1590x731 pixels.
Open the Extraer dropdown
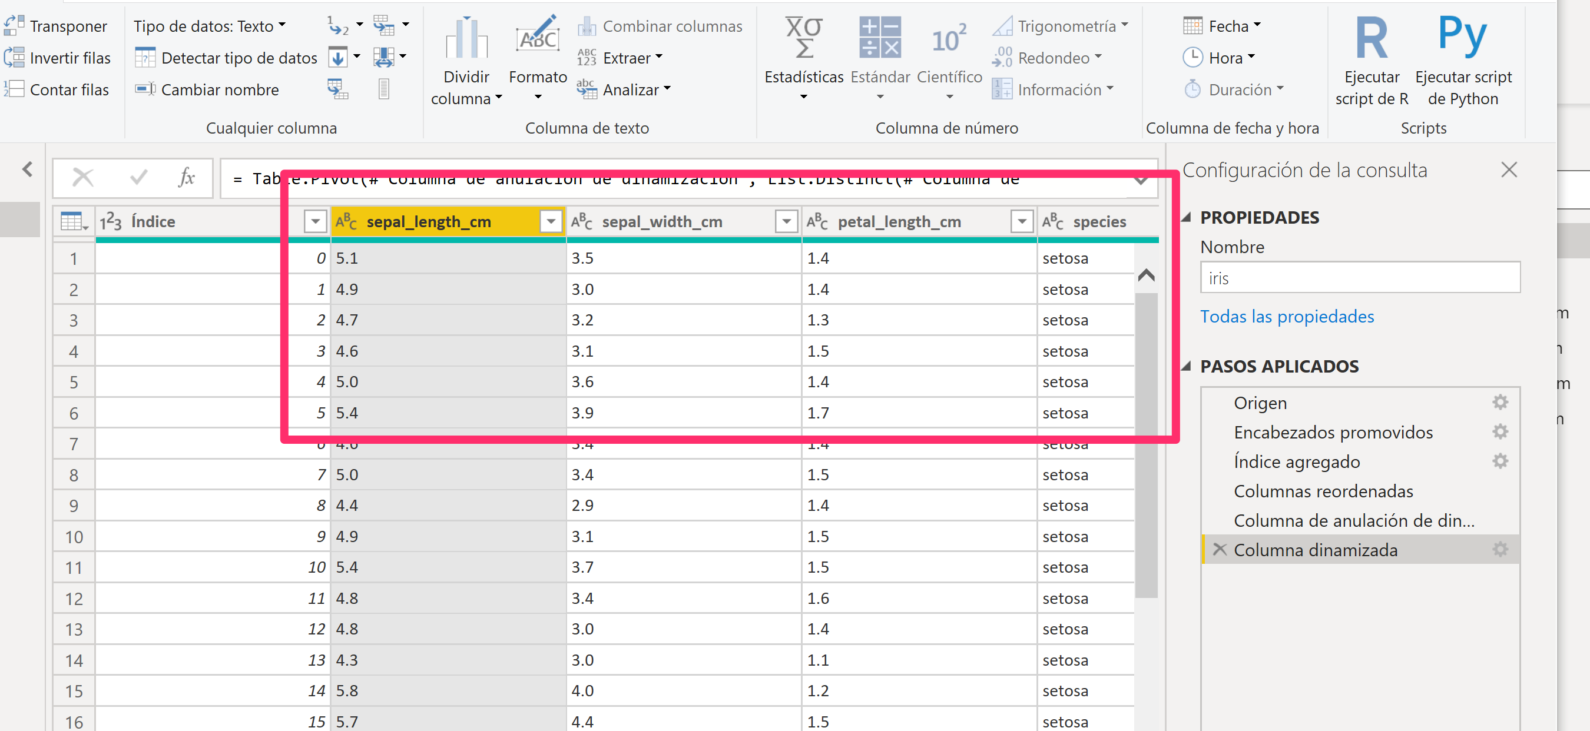click(x=620, y=58)
